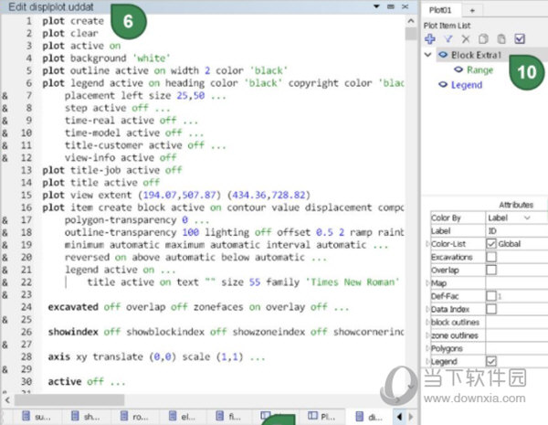Enable the Excavations checkbox

click(x=491, y=257)
